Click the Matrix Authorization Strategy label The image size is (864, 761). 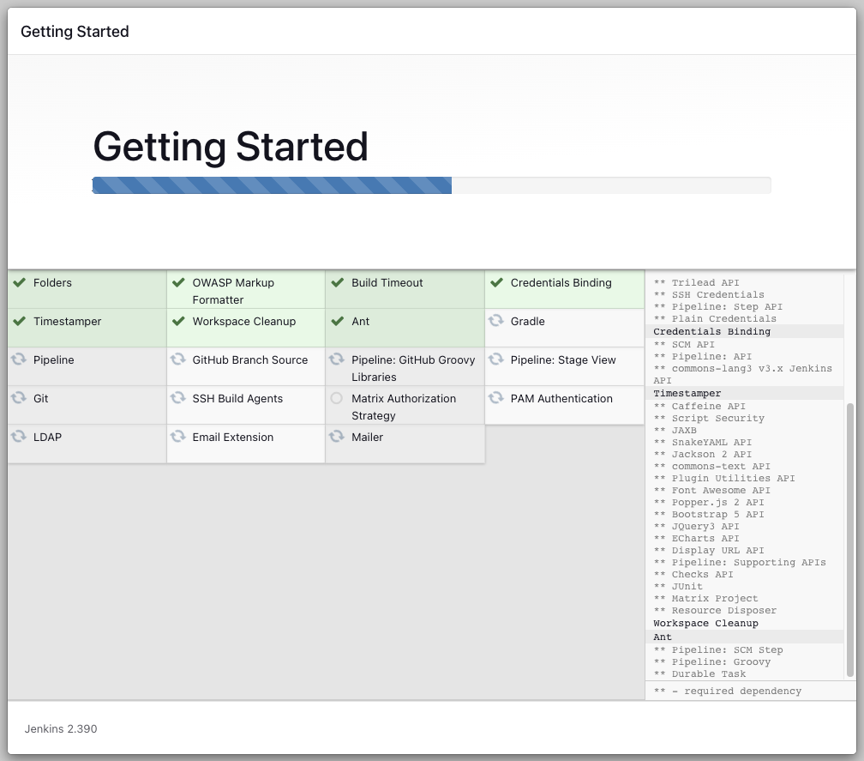tap(404, 407)
